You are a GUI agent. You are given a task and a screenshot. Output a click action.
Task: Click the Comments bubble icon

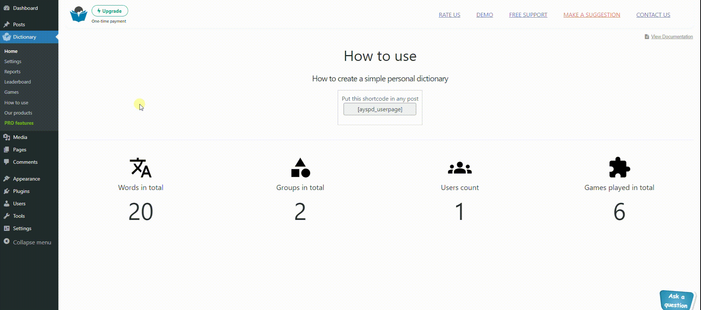[7, 162]
